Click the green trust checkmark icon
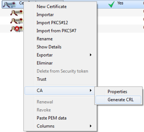Image resolution: width=144 pixels, height=132 pixels. (x=111, y=4)
